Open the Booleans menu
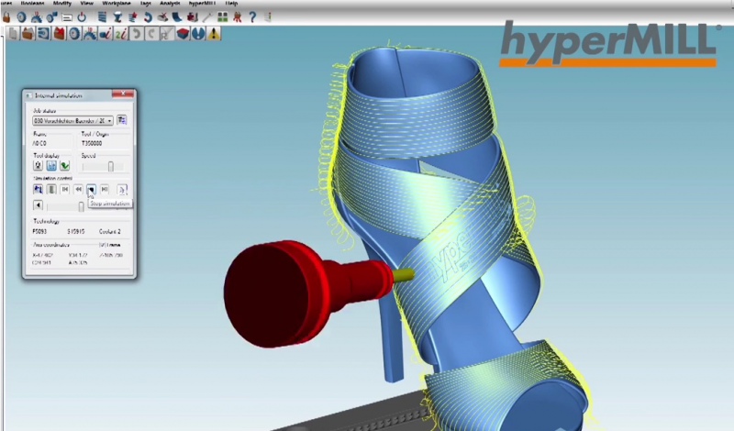 point(32,3)
